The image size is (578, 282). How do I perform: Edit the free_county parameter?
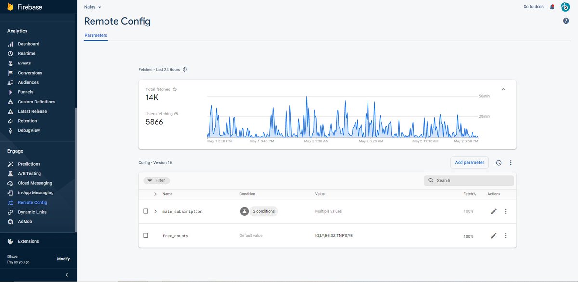[x=493, y=236]
